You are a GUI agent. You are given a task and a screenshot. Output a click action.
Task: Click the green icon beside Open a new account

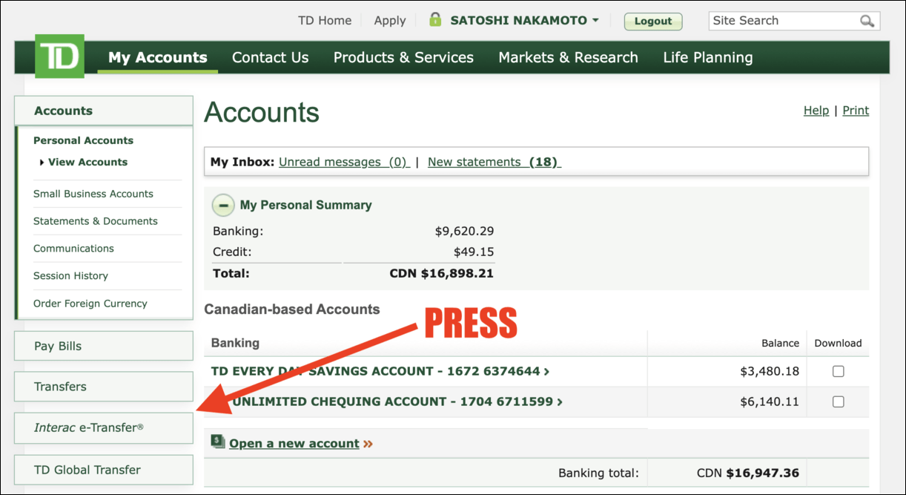217,443
